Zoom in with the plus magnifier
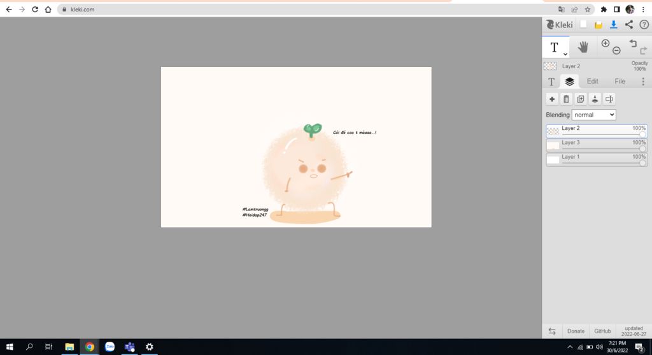 coord(606,43)
